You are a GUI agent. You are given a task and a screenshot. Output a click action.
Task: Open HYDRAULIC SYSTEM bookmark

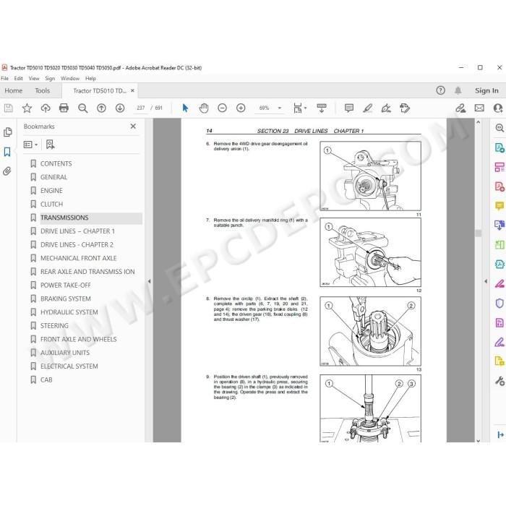click(69, 312)
